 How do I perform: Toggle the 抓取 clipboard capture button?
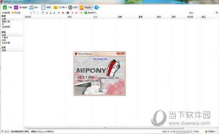point(46,7)
